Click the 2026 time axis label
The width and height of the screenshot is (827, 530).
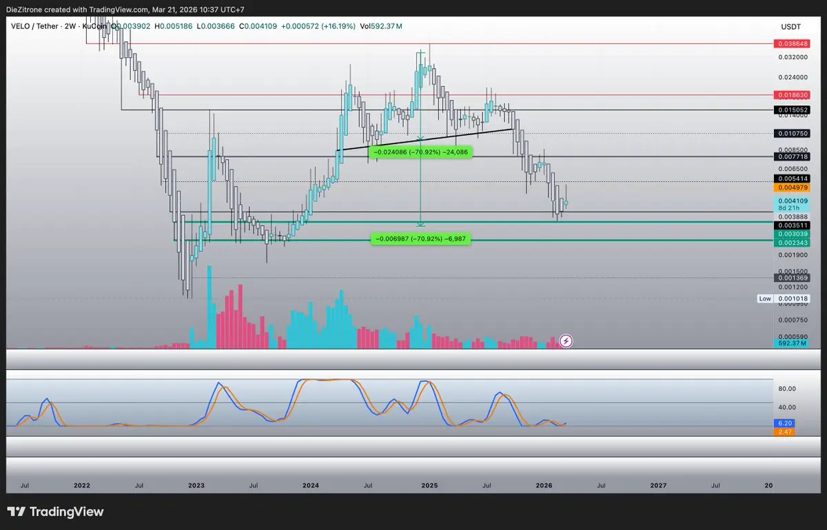pos(544,485)
